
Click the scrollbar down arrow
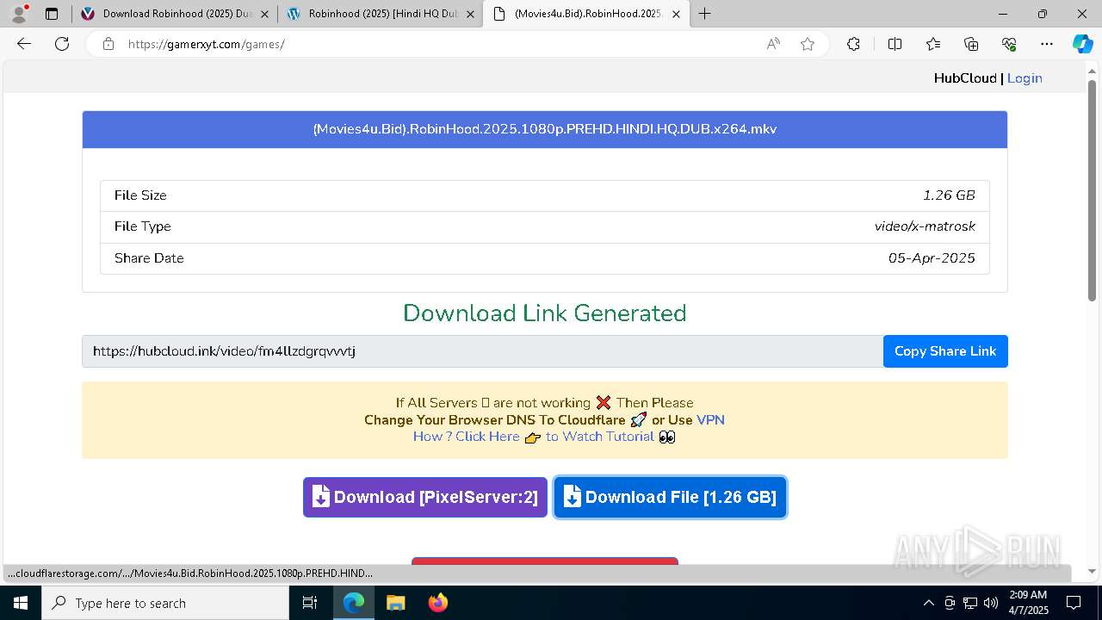1092,571
